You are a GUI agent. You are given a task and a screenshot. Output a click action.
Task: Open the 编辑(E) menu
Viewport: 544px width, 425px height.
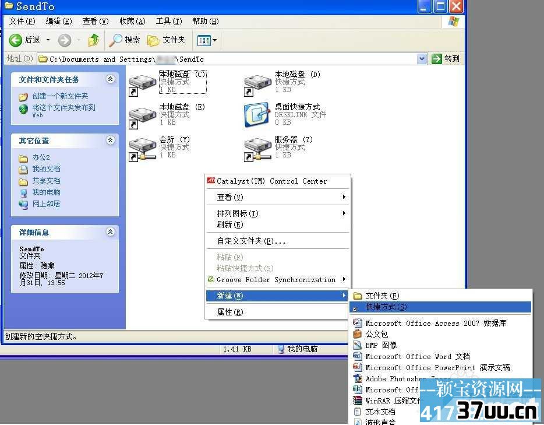pyautogui.click(x=59, y=22)
